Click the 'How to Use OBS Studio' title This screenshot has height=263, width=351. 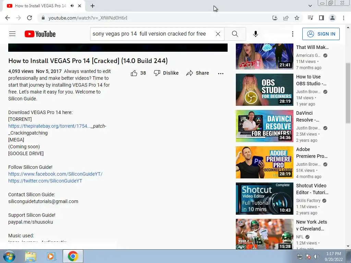click(311, 80)
